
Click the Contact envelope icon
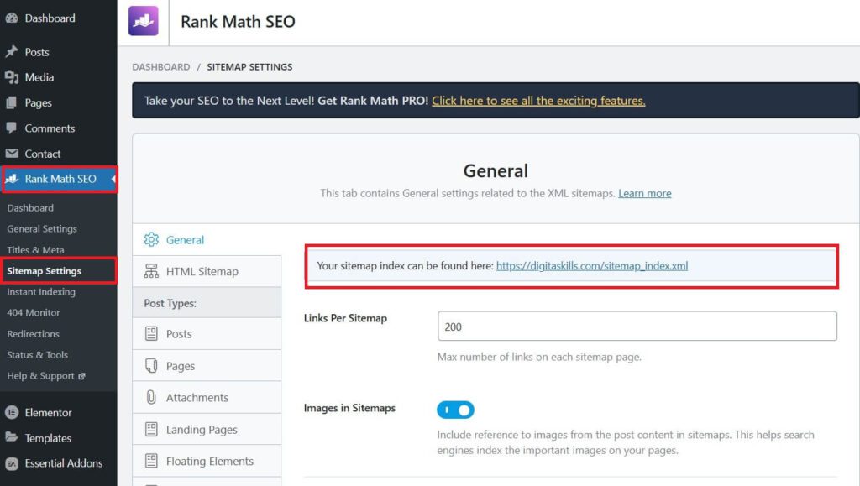[x=12, y=154]
